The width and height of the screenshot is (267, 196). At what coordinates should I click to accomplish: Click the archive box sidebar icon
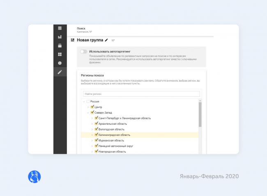tap(60, 46)
